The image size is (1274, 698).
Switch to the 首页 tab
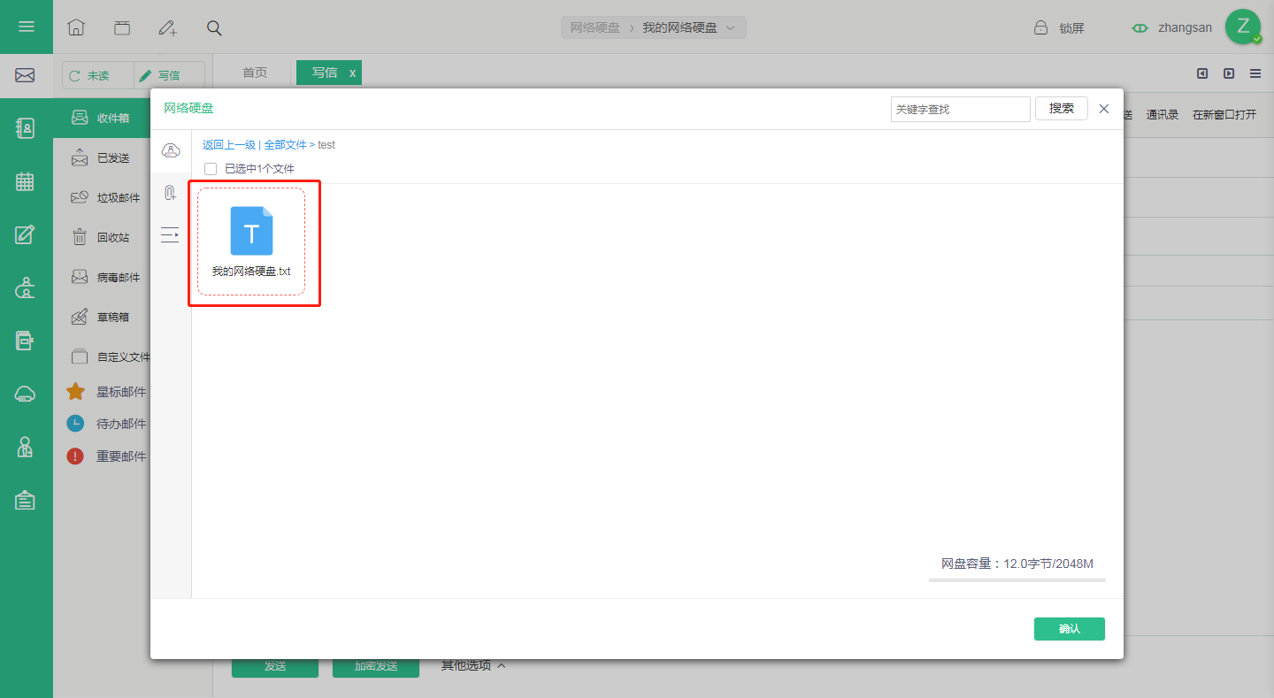pos(255,73)
